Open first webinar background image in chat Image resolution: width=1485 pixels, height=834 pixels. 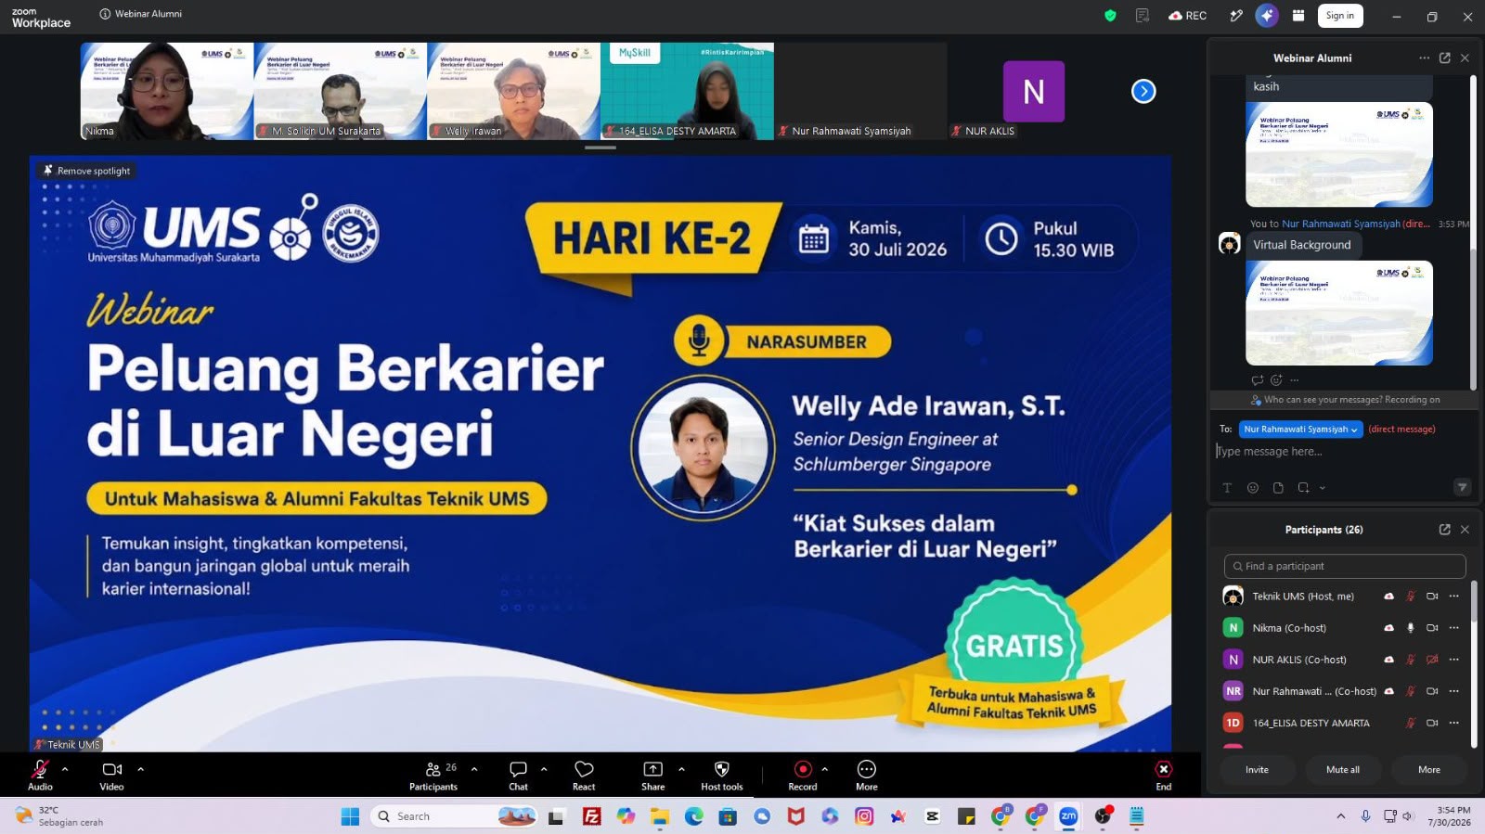click(1339, 154)
